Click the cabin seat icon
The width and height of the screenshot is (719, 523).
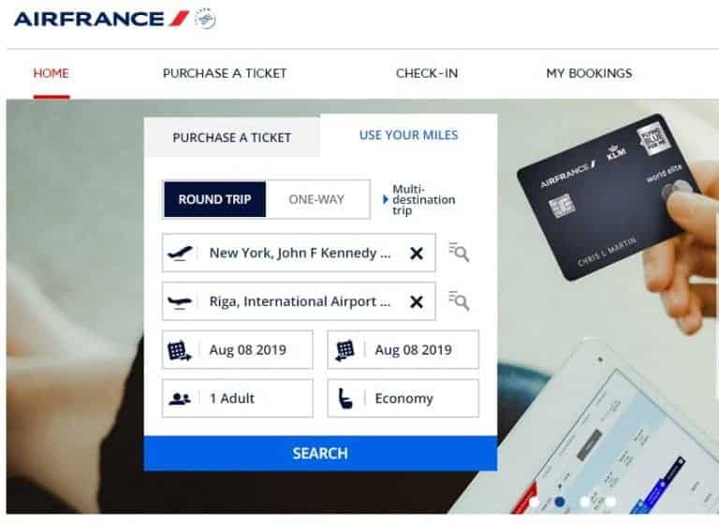(345, 399)
